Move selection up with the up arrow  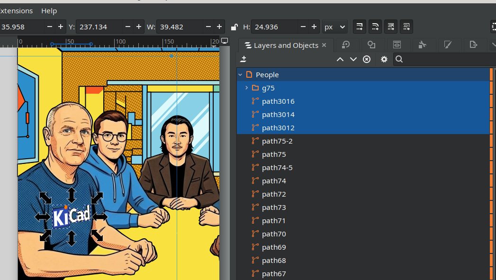pyautogui.click(x=340, y=59)
